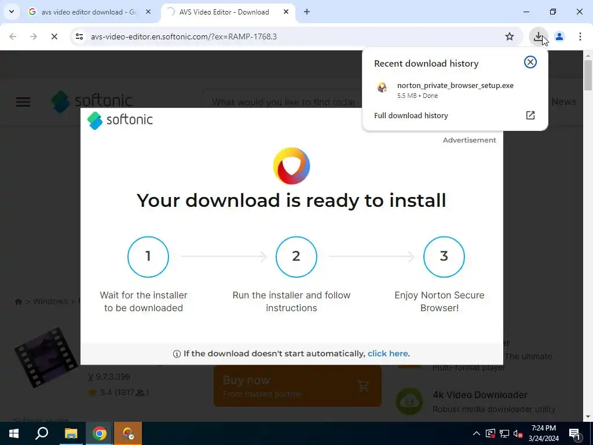This screenshot has height=445, width=593.
Task: Click the step 2 circle
Action: (x=296, y=257)
